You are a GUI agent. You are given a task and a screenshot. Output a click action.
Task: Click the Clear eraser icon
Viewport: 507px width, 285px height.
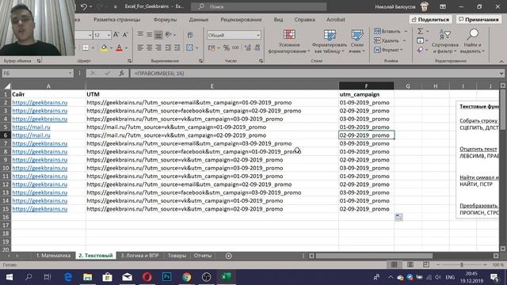pos(420,50)
